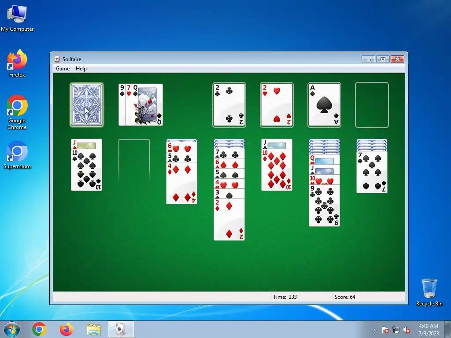
Task: Close the Solitaire window
Action: tap(398, 59)
